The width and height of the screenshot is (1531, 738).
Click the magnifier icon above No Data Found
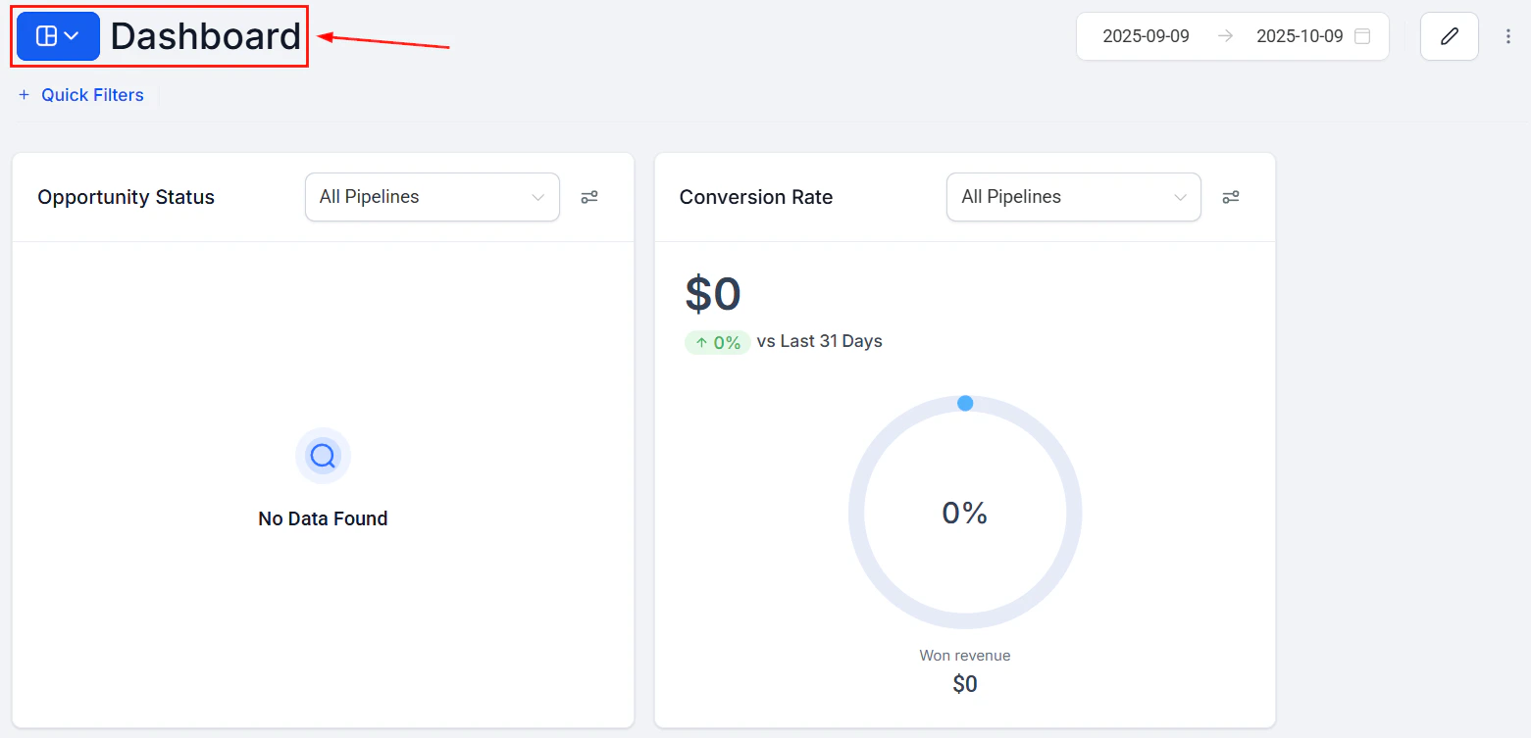click(323, 456)
